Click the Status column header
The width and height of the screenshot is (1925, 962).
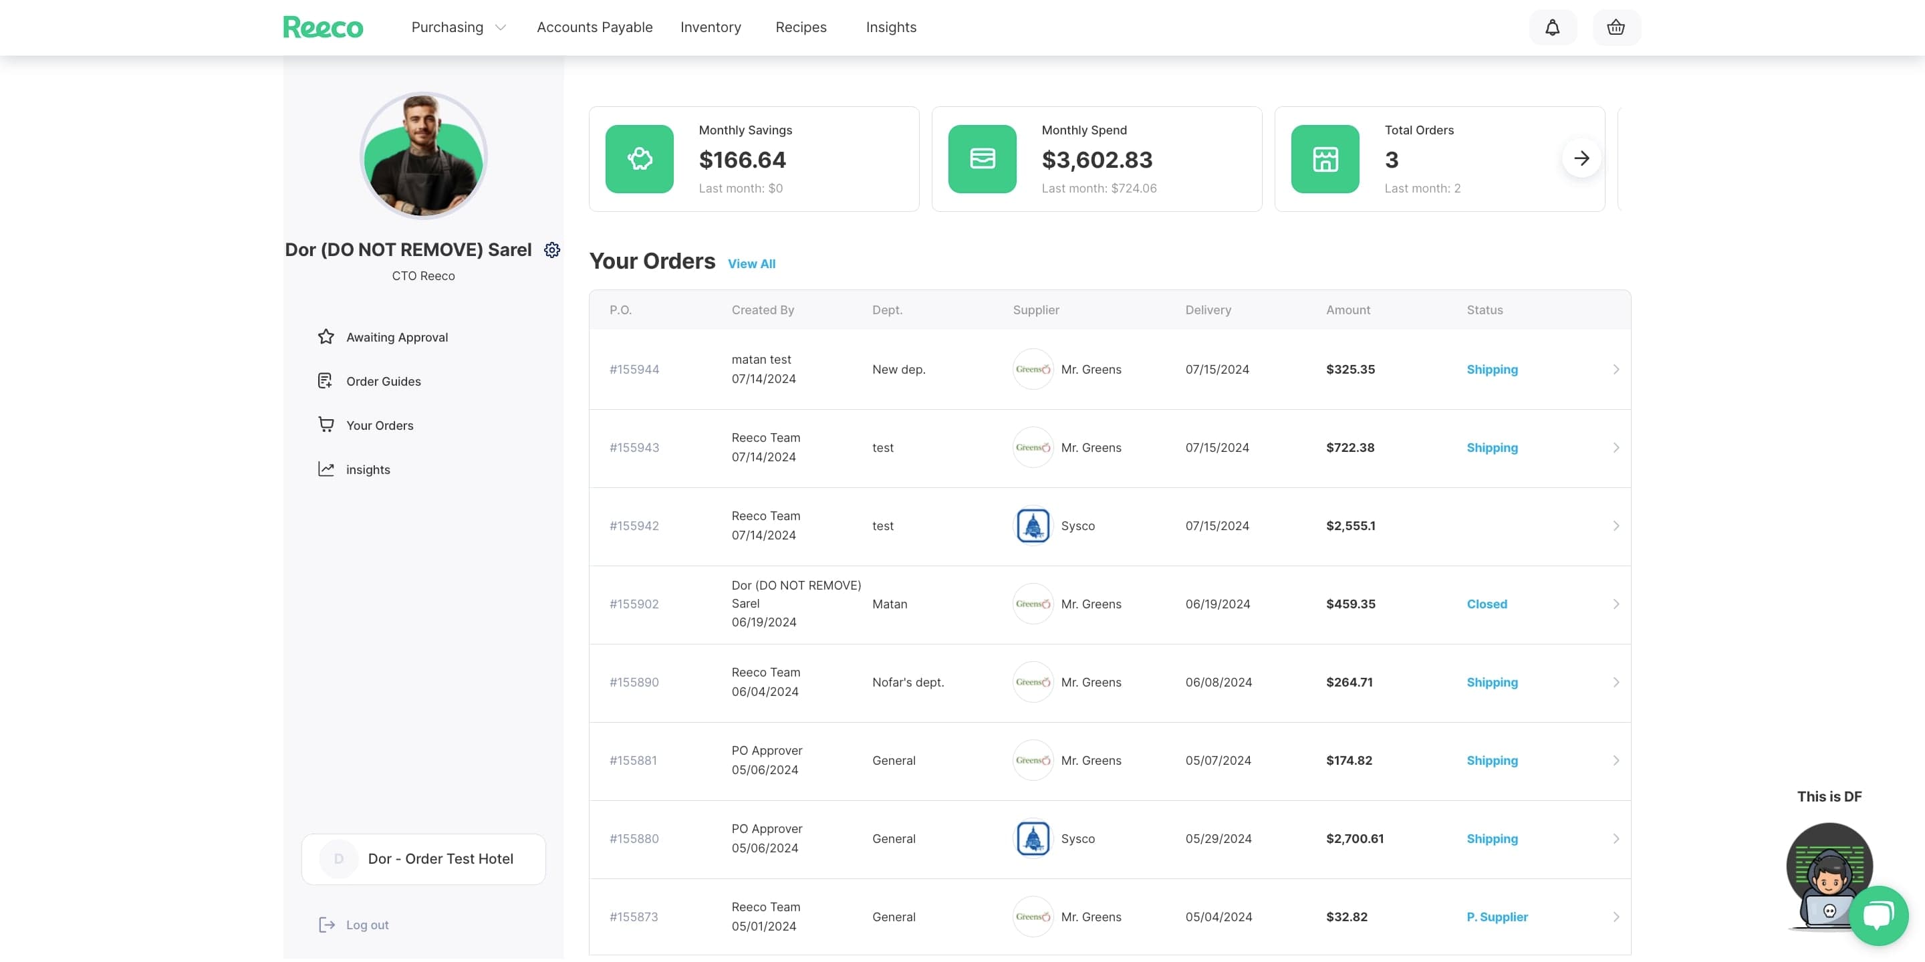[x=1484, y=310]
